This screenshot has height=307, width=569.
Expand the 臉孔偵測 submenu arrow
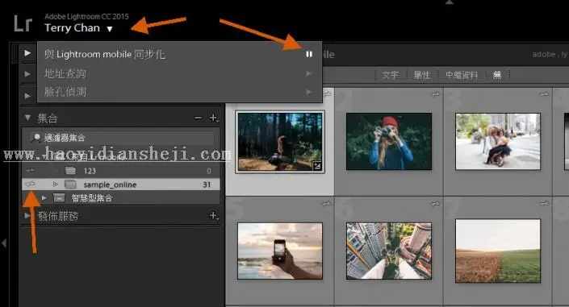tap(309, 92)
